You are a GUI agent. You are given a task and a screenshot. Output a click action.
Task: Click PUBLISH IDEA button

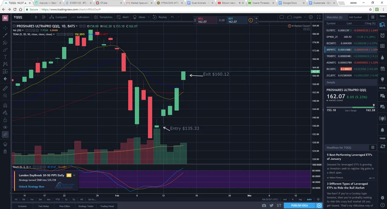[x=300, y=205]
